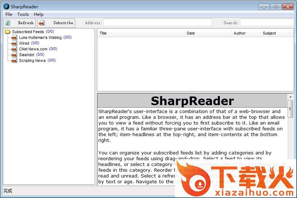This screenshot has width=297, height=198.
Task: Sort headlines by Title column
Action: click(141, 33)
